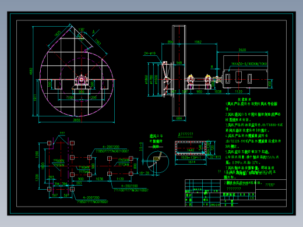The image size is (303, 227).
Task: Click the 1800 foundation plan dimension
Action: point(43,166)
